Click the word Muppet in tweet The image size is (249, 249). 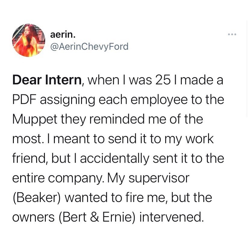tap(35, 120)
